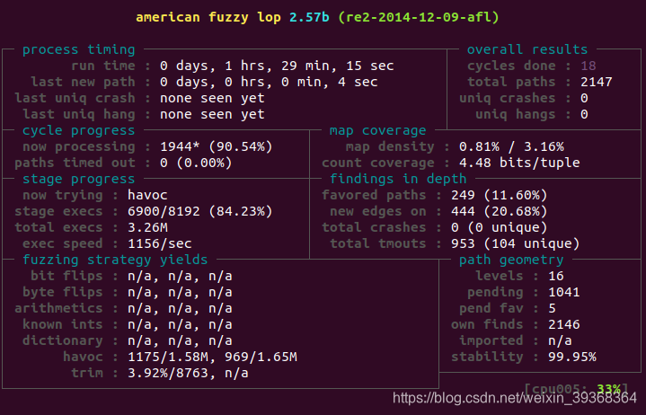Click the pending value 1041
This screenshot has width=646, height=415.
(564, 292)
